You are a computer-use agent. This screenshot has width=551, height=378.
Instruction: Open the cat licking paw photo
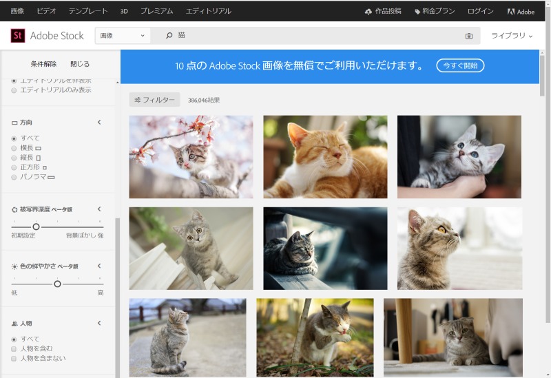pos(315,337)
